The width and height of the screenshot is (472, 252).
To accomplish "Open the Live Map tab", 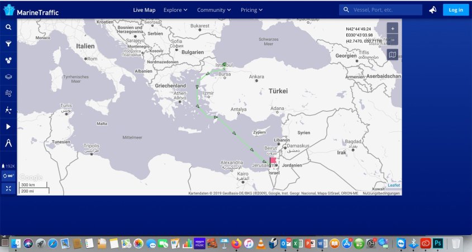I will pyautogui.click(x=144, y=10).
